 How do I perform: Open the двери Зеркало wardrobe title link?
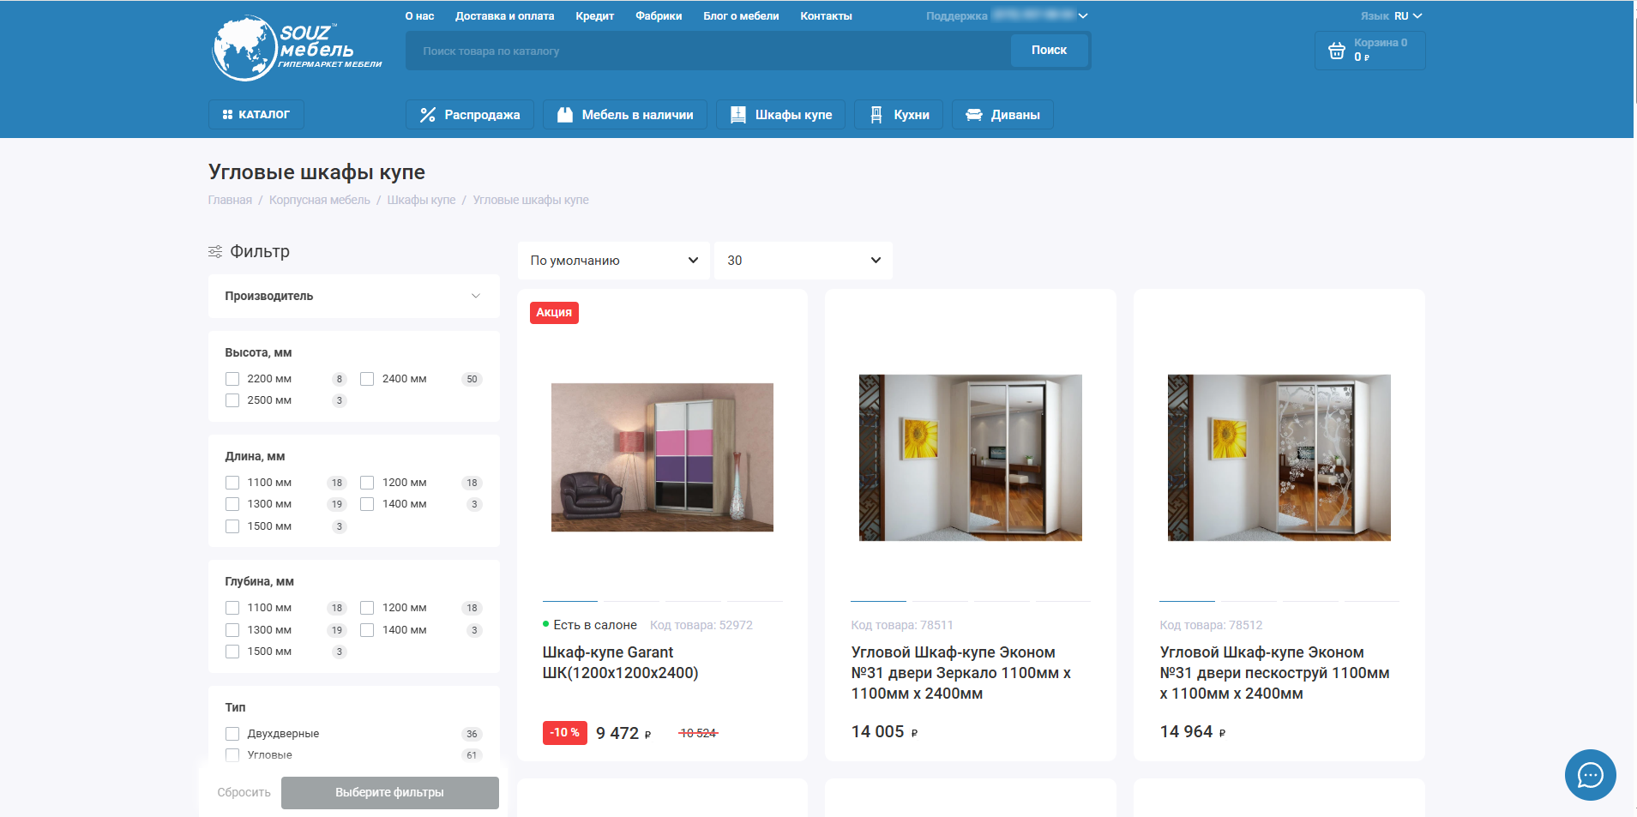pyautogui.click(x=960, y=673)
